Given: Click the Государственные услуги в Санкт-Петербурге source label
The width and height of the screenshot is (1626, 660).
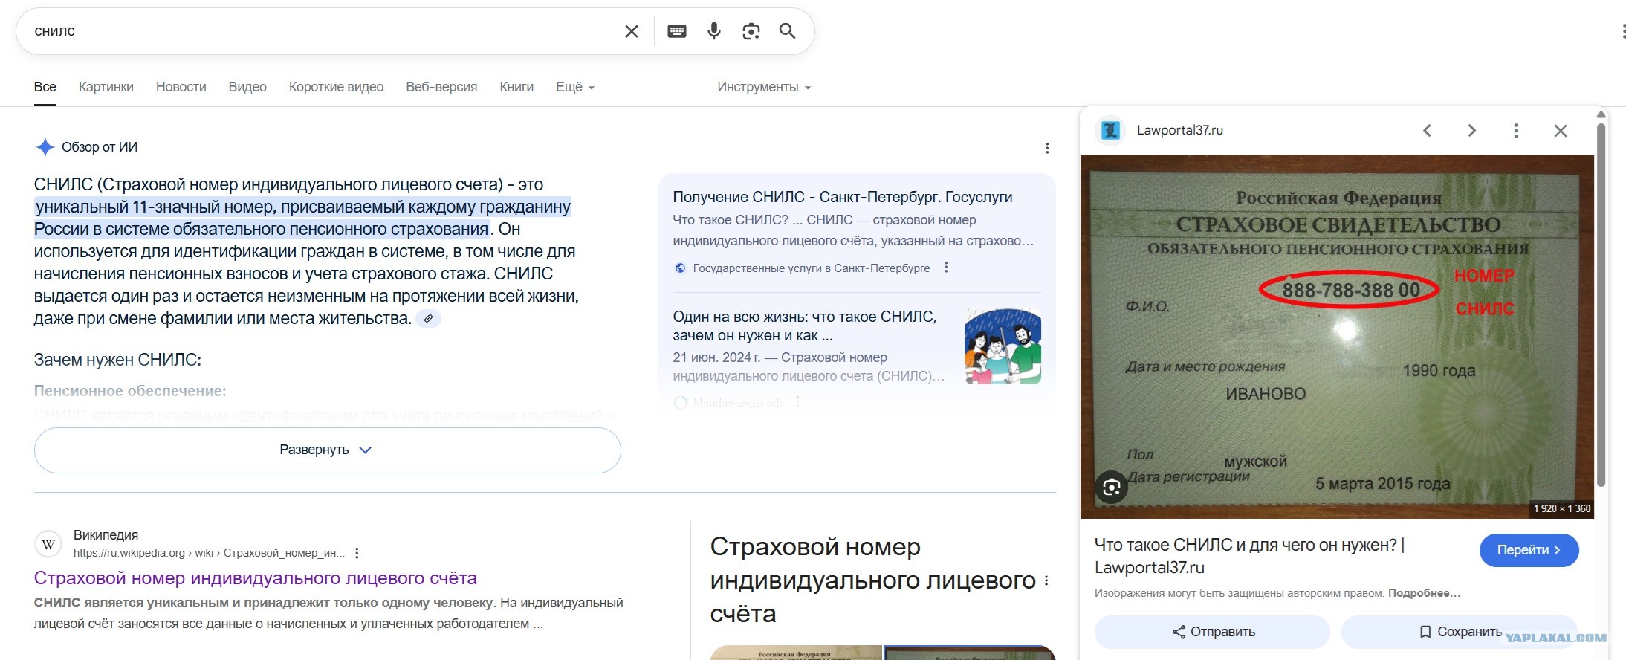Looking at the screenshot, I should click(x=812, y=268).
